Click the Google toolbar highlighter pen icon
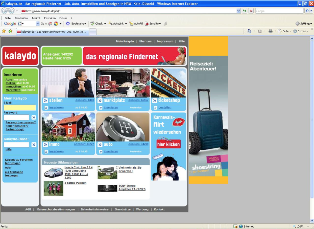Viewport: 314px width, 229px height. coord(165,24)
